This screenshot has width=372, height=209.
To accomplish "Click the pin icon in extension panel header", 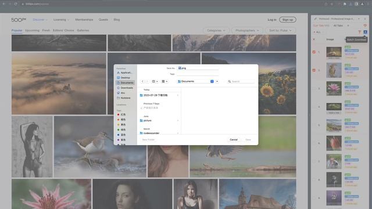I will [315, 19].
